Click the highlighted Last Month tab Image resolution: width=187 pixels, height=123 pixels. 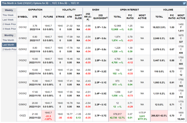pos(9,45)
